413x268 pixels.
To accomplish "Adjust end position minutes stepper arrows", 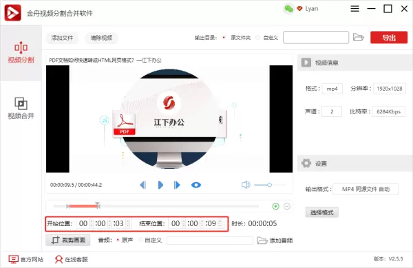I will pos(202,223).
